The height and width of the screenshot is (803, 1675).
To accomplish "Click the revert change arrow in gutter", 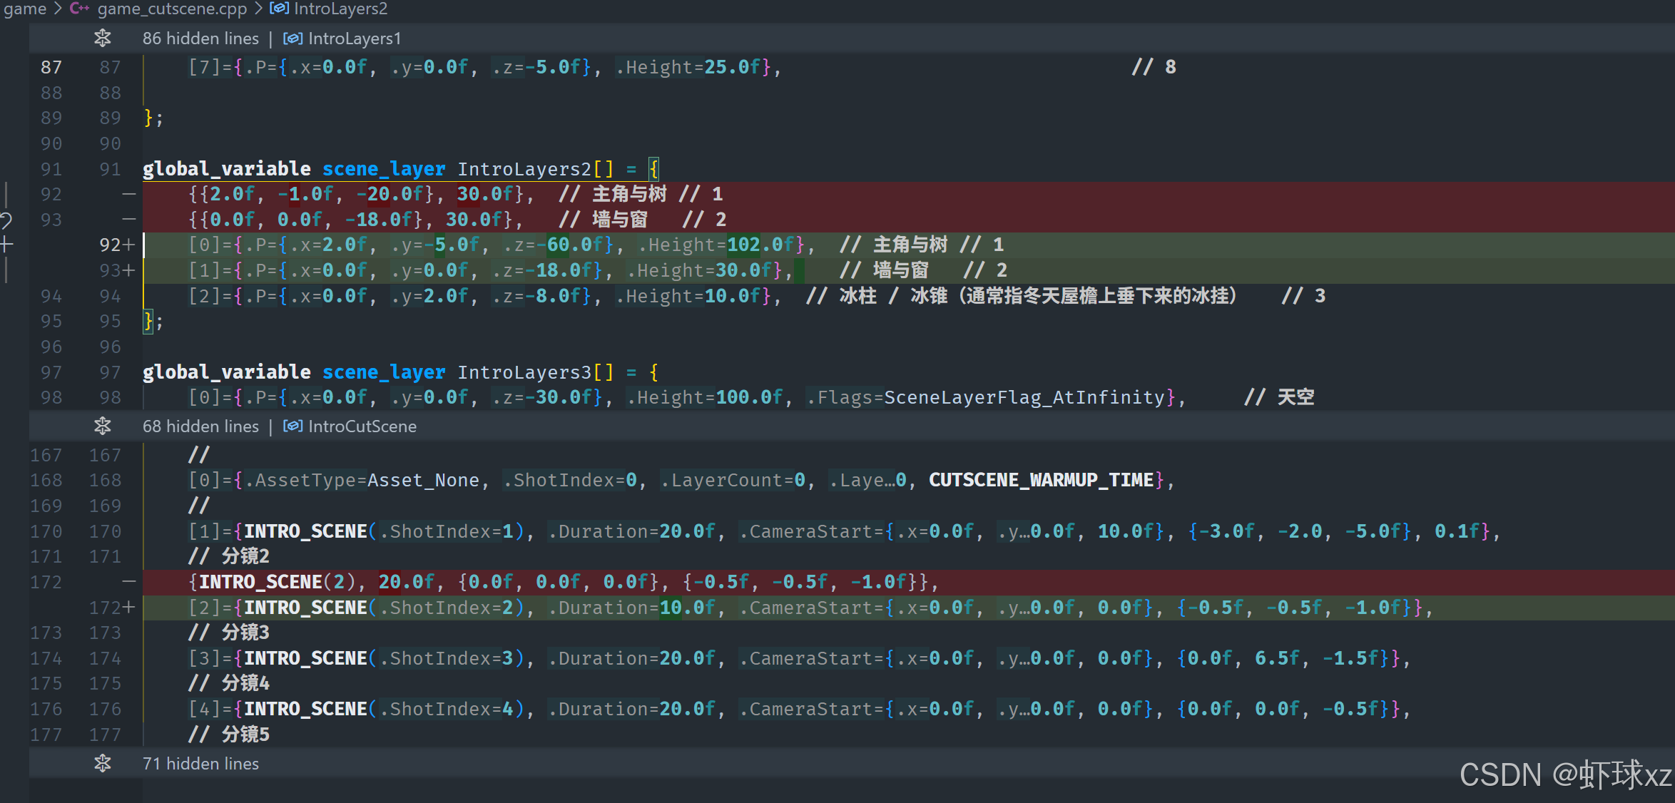I will (6, 220).
